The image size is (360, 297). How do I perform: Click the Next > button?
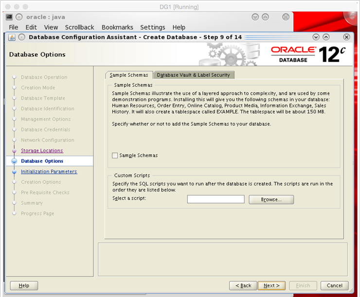point(271,285)
